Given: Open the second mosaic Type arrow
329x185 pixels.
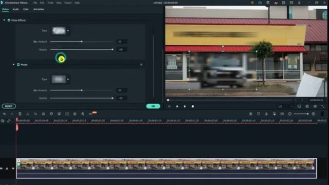Looking at the screenshot, I should (68, 79).
